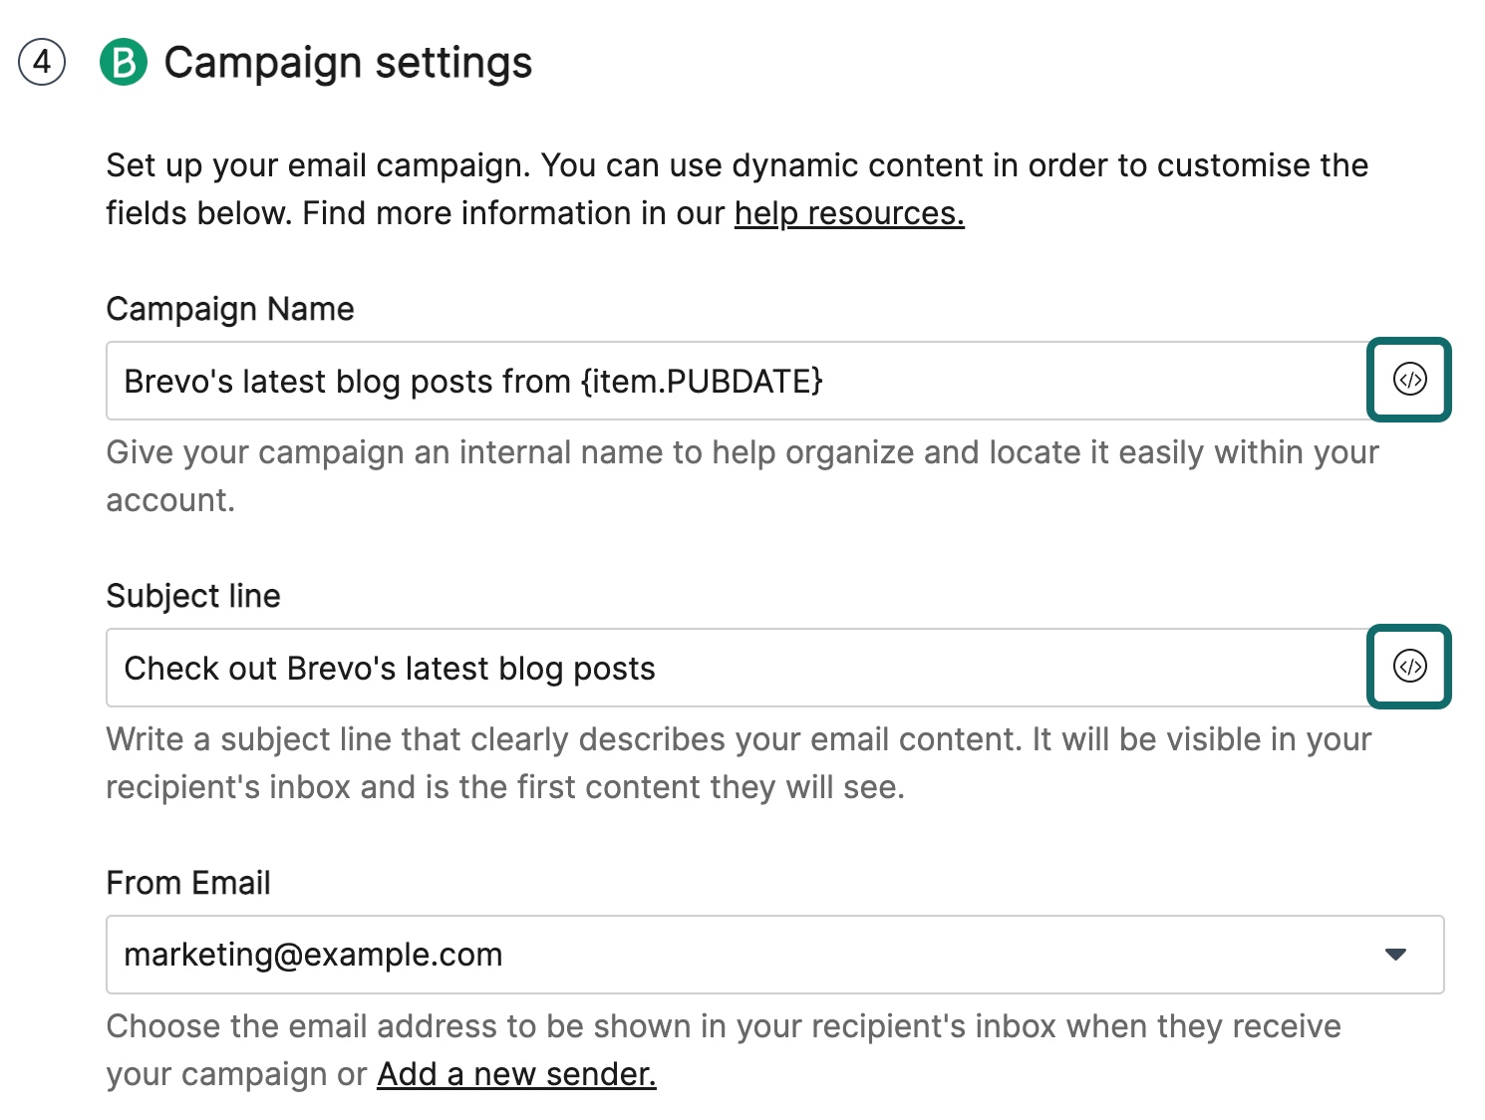Click the Brevo logo icon
The image size is (1485, 1120).
(124, 63)
